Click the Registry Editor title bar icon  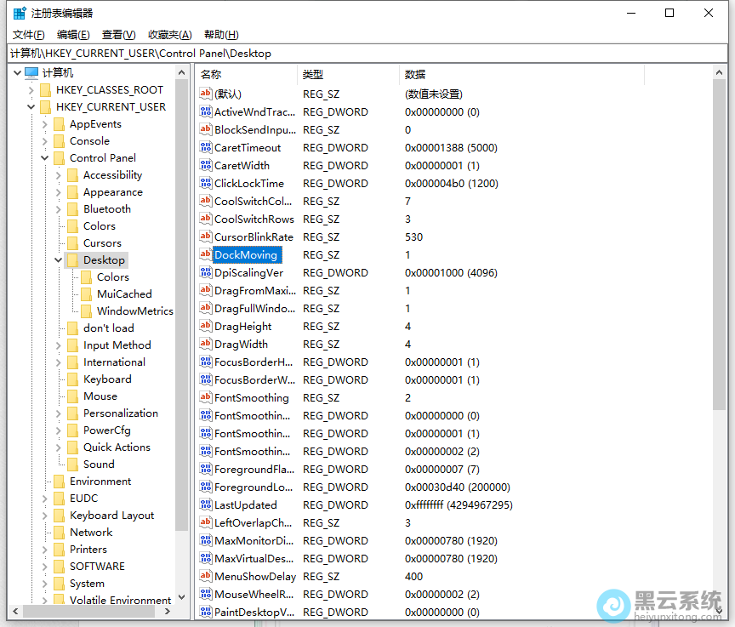click(x=19, y=14)
